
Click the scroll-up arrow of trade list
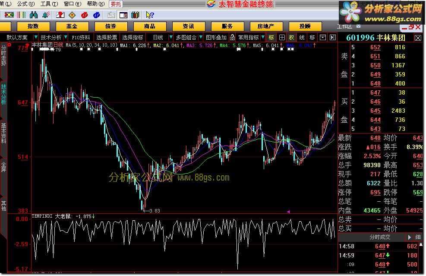[421, 244]
